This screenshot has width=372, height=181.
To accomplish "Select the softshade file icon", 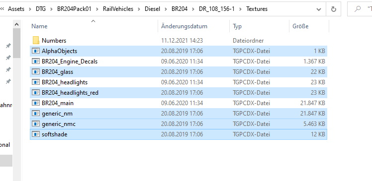I will 36,134.
